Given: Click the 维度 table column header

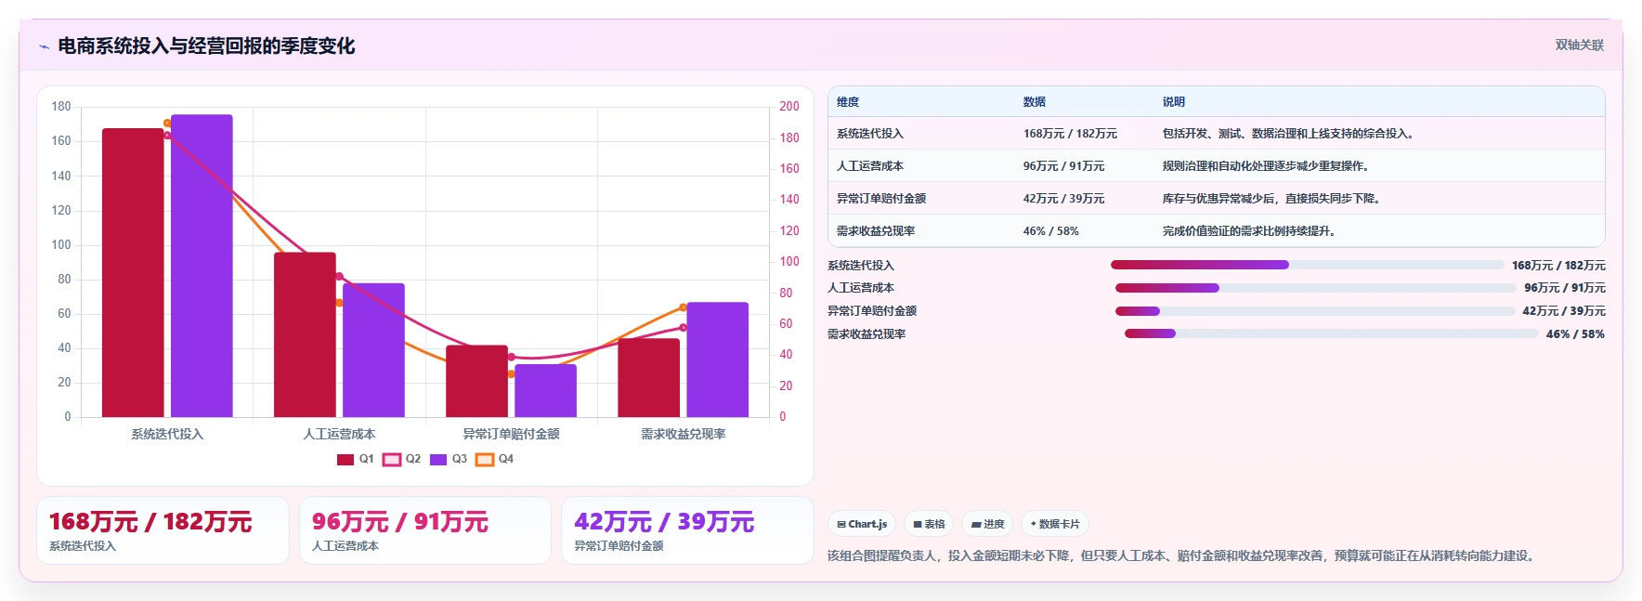Looking at the screenshot, I should click(x=848, y=102).
